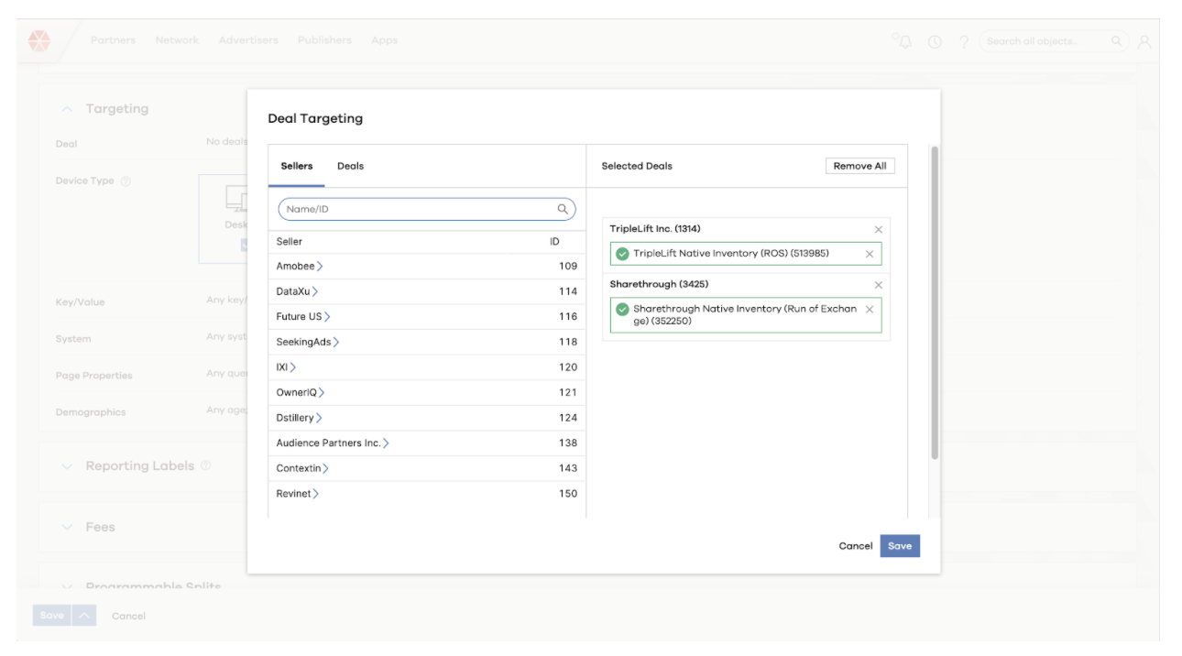
Task: Expand the IXI seller chevron
Action: pyautogui.click(x=293, y=367)
